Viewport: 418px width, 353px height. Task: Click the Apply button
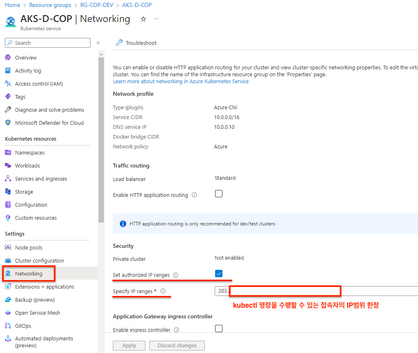(129, 346)
